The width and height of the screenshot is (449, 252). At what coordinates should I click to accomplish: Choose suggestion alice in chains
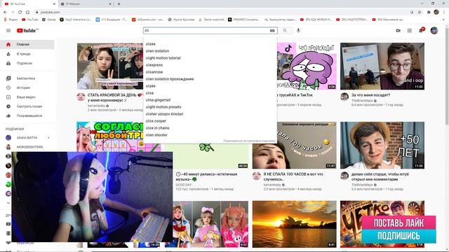[210, 128]
